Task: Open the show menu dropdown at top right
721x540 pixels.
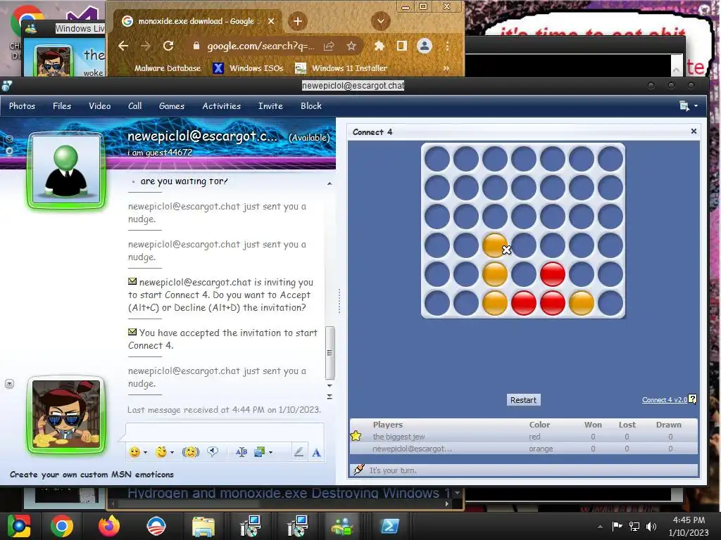Action: 689,106
